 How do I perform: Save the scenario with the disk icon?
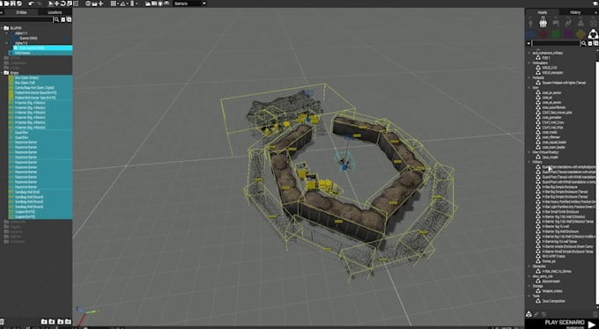click(x=13, y=4)
